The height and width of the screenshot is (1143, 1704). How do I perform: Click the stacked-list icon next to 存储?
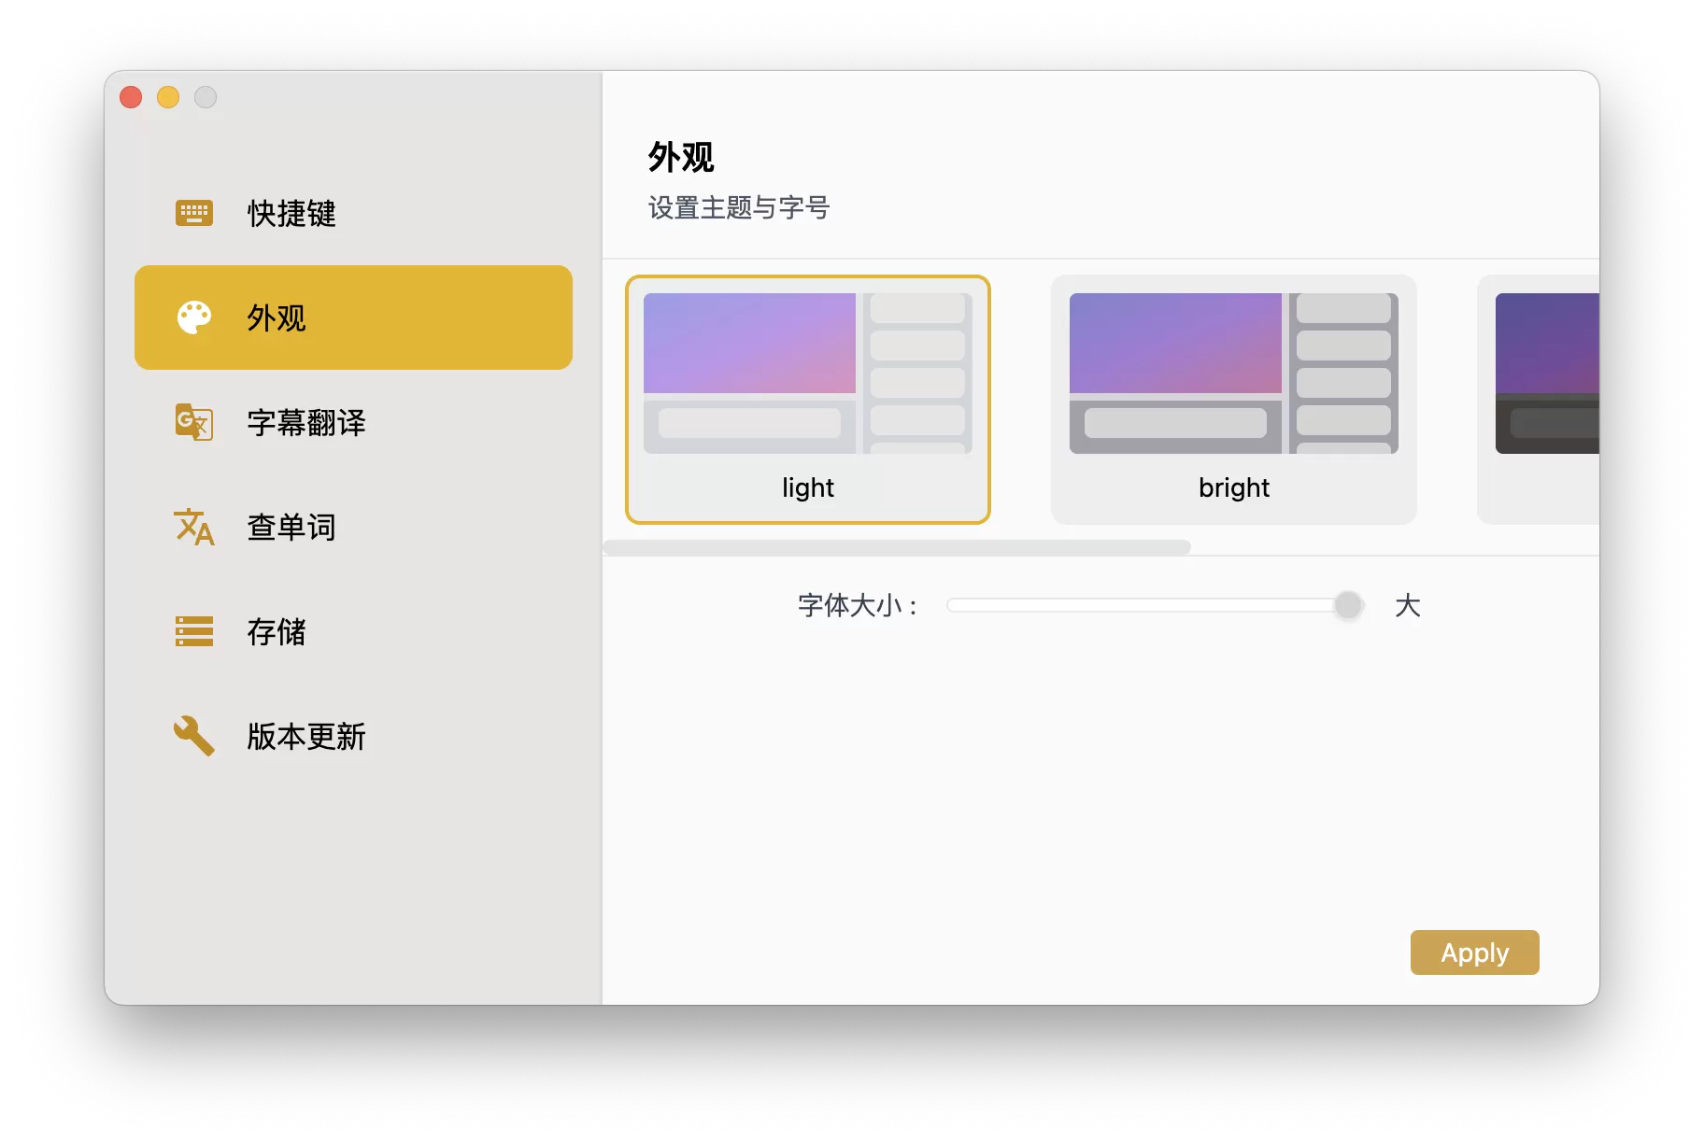193,632
